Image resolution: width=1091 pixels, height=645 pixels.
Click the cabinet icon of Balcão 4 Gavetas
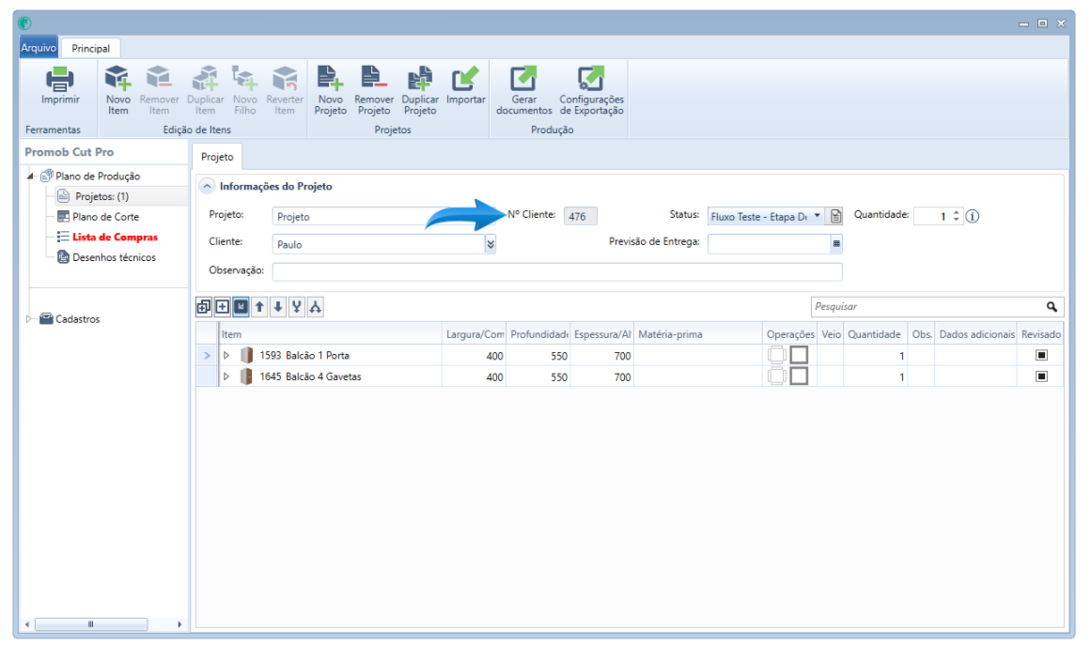pos(246,376)
